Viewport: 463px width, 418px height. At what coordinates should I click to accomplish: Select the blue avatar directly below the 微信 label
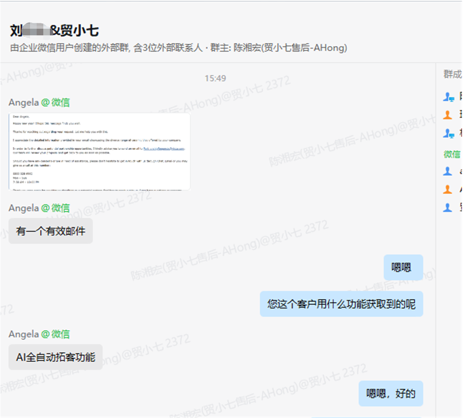(448, 171)
